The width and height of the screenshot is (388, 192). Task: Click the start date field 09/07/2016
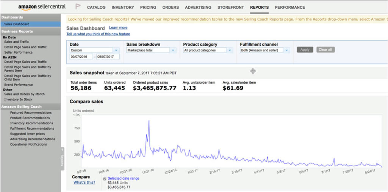81,57
